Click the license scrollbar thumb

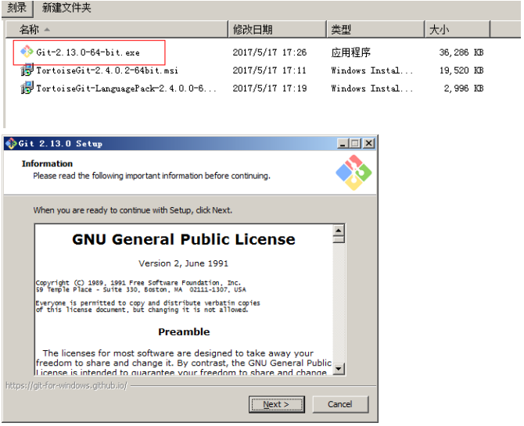339,239
